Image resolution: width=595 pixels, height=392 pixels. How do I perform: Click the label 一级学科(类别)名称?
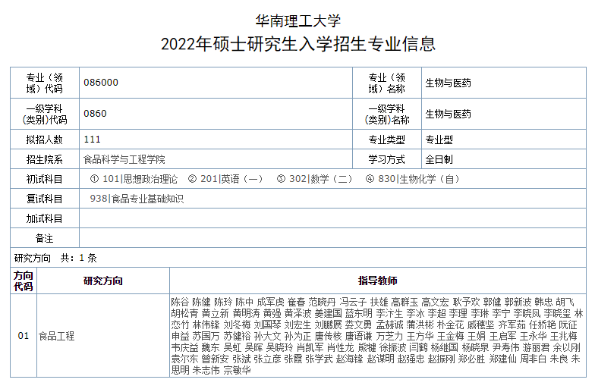click(387, 114)
